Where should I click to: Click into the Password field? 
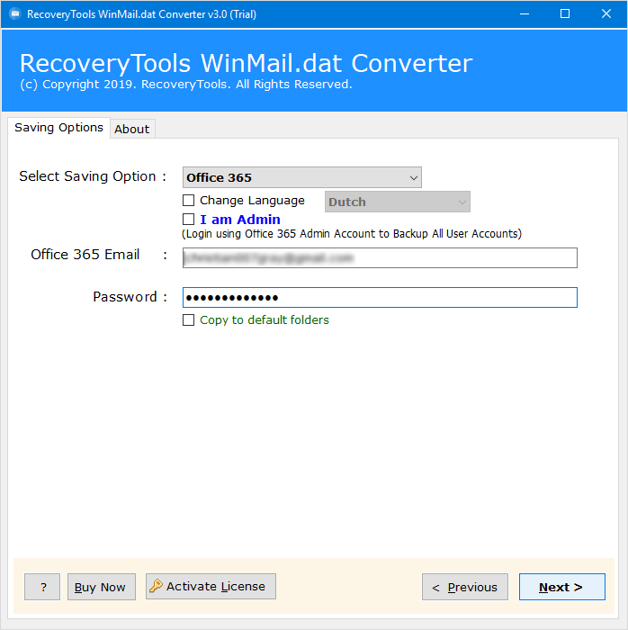tap(380, 297)
